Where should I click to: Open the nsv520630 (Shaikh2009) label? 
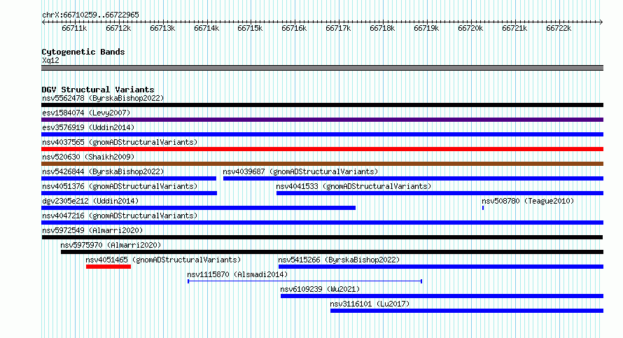click(88, 157)
